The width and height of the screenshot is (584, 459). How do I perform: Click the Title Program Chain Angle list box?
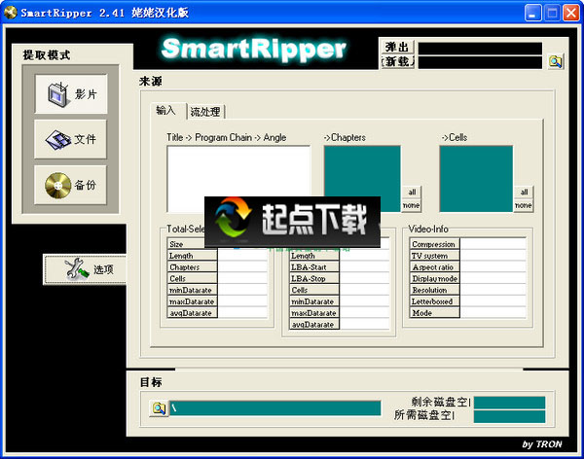[x=237, y=178]
